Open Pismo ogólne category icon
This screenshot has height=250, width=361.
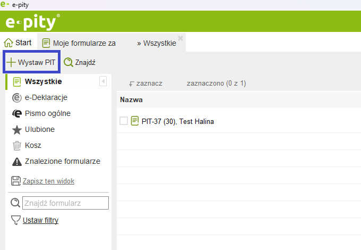point(17,113)
